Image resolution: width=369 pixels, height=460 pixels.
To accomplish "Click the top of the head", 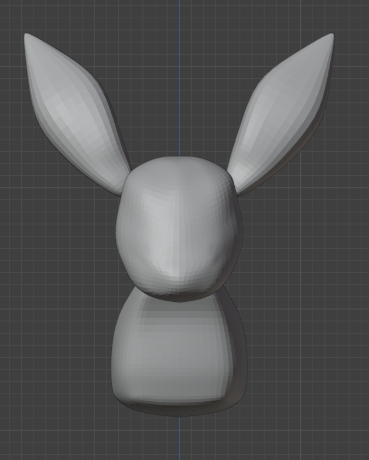I will point(179,159).
